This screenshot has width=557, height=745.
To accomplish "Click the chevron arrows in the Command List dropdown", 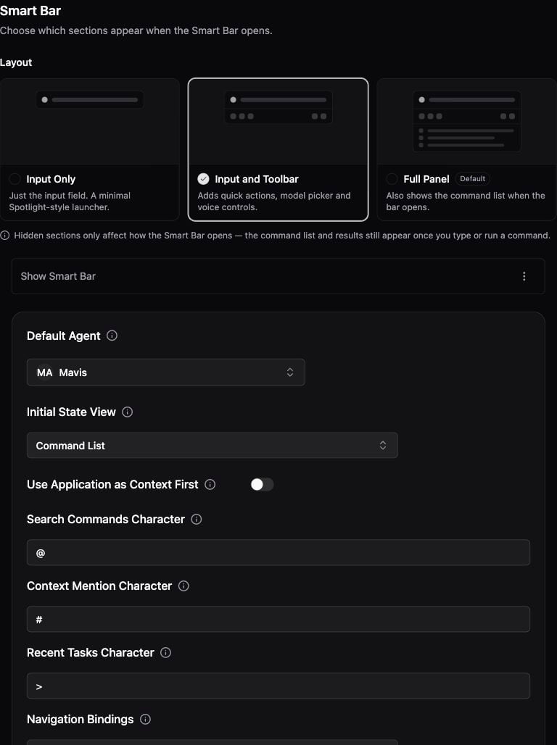I will click(x=382, y=445).
